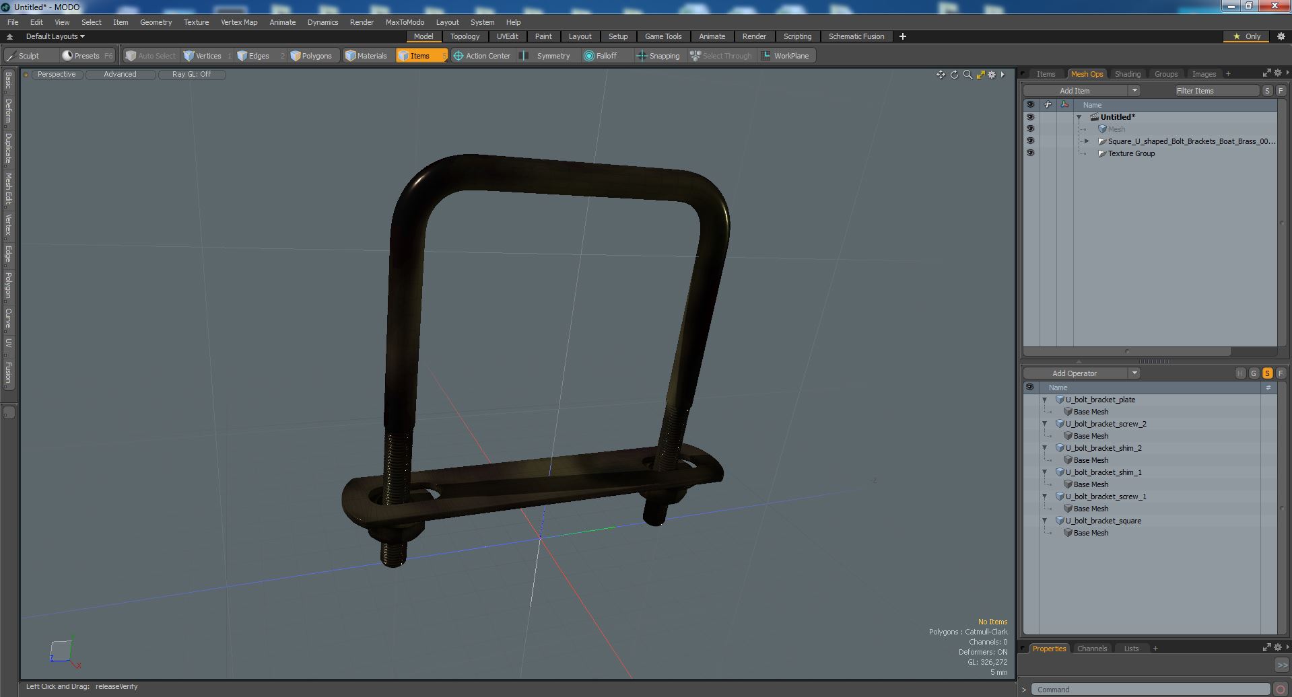Switch to the Channels tab

1091,649
